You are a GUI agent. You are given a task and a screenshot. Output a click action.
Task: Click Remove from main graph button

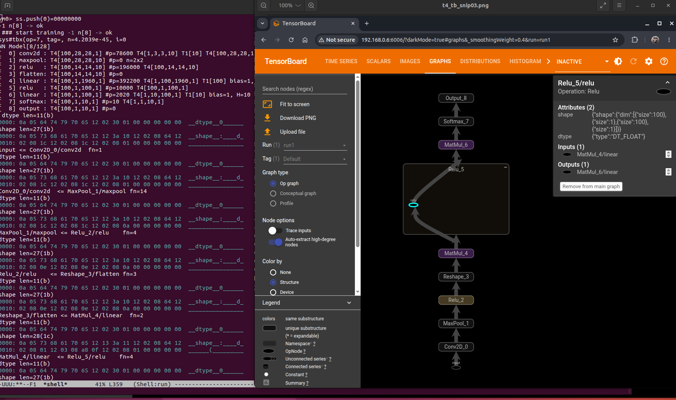coord(591,187)
